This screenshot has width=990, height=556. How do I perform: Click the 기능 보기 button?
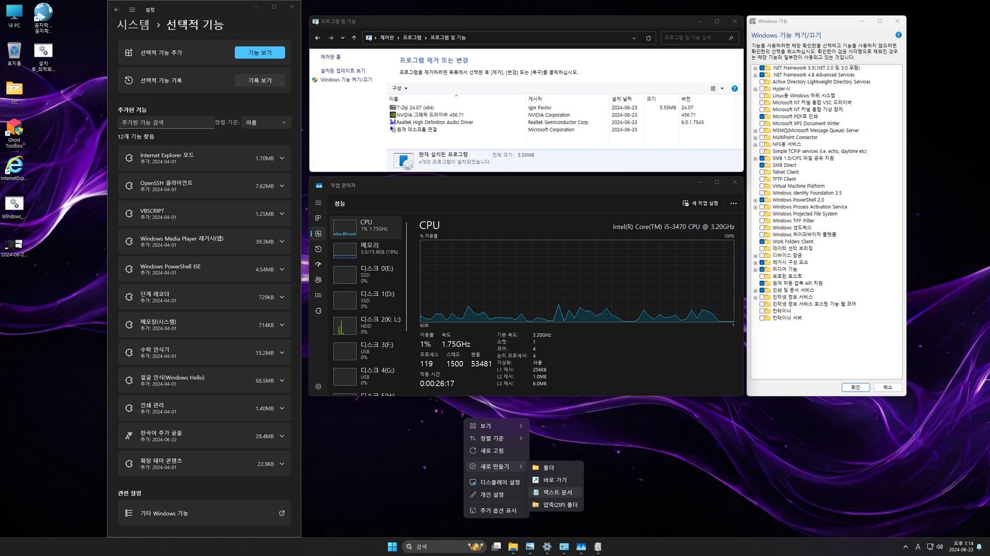(259, 53)
